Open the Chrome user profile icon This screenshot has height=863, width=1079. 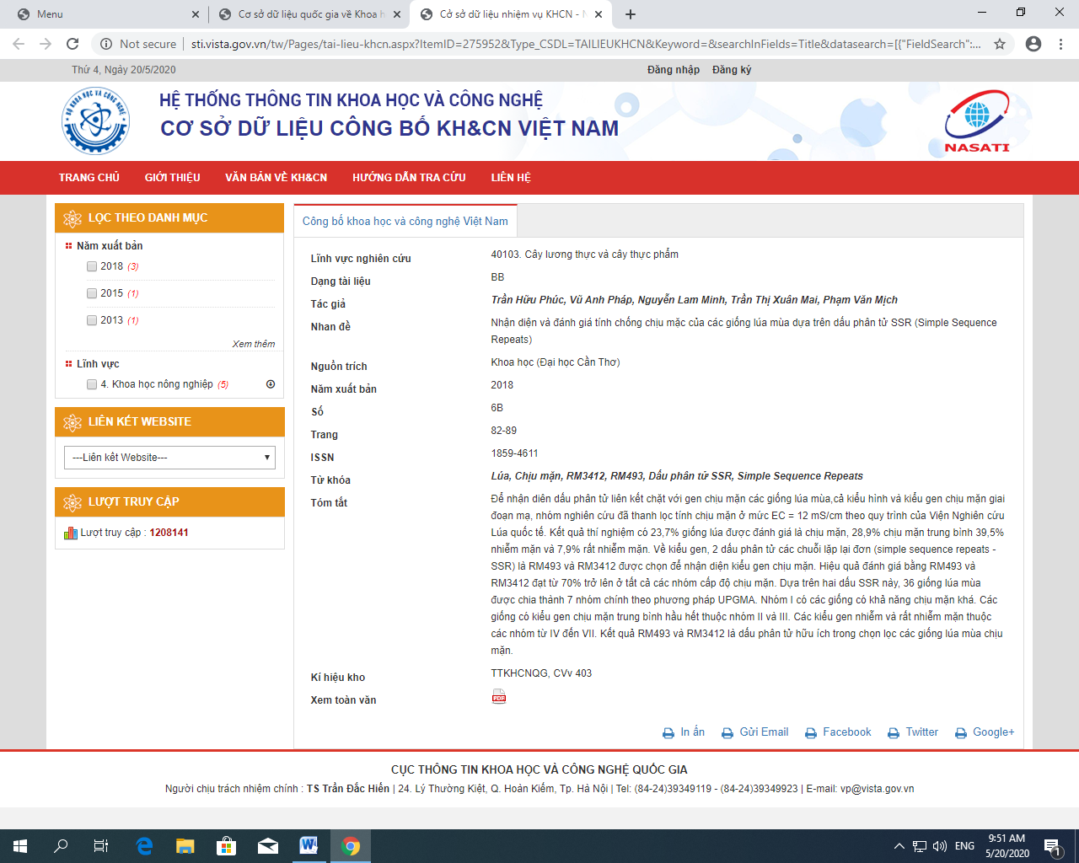pos(1033,44)
